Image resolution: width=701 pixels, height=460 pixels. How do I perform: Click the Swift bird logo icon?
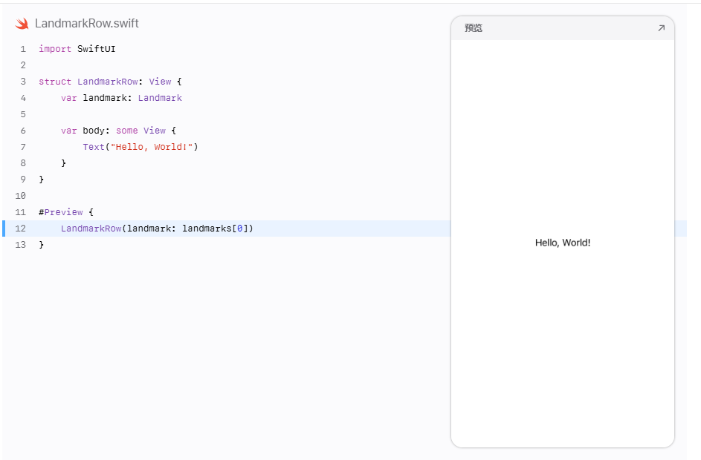click(22, 24)
